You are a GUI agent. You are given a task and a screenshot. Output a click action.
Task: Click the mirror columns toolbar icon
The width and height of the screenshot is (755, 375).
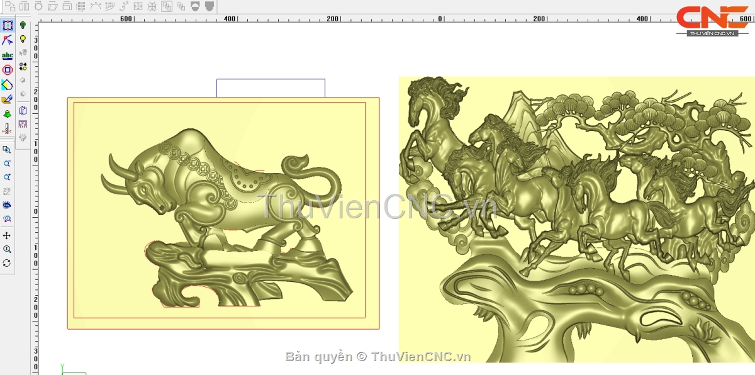25,6
